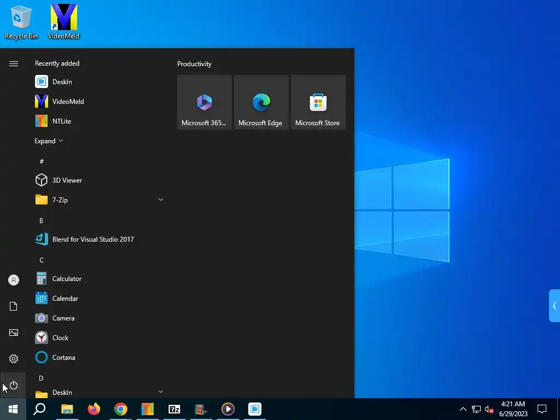Viewport: 560px width, 420px height.
Task: Click the Recently added heading
Action: coord(57,63)
